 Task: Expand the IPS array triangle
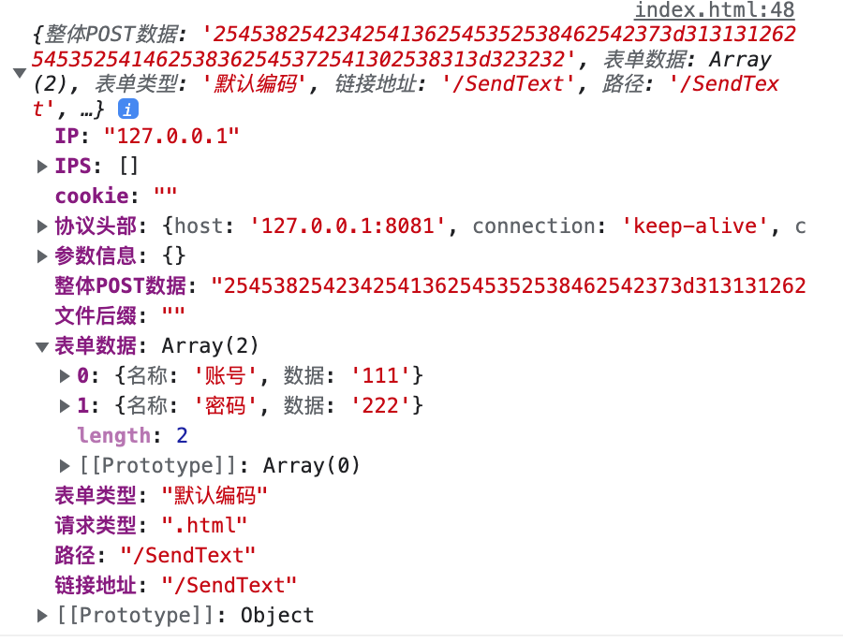point(42,167)
